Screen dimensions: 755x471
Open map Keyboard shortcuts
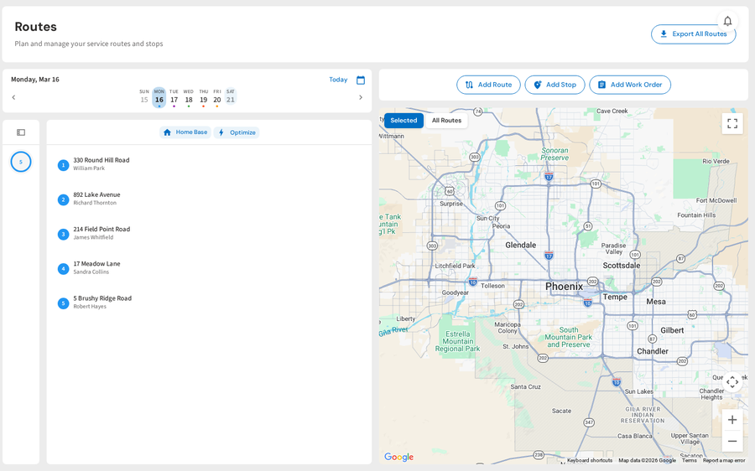click(590, 460)
